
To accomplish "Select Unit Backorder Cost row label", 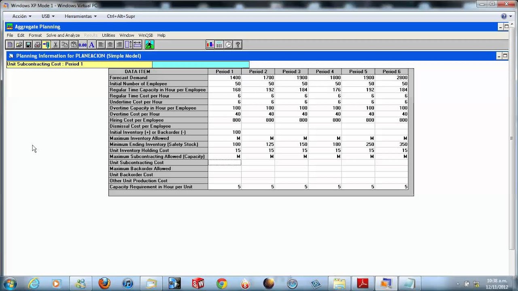I will (x=158, y=175).
